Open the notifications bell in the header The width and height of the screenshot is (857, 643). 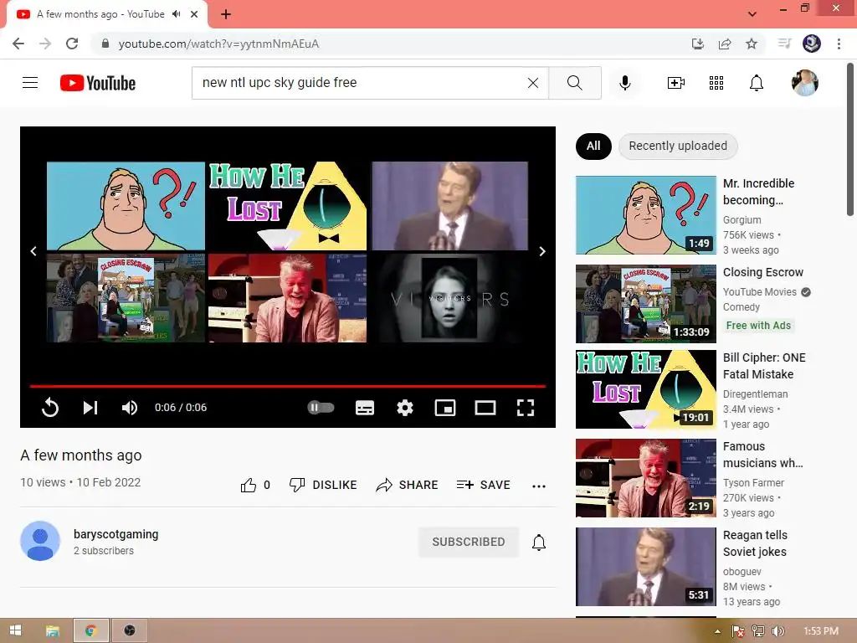click(x=757, y=83)
